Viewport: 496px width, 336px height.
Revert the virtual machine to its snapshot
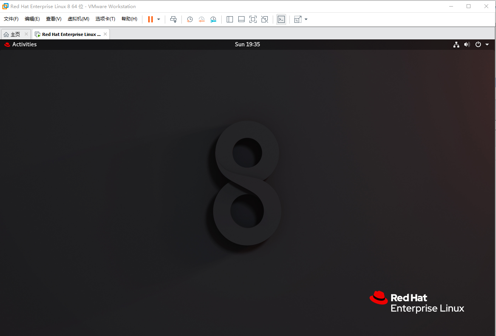(x=202, y=19)
